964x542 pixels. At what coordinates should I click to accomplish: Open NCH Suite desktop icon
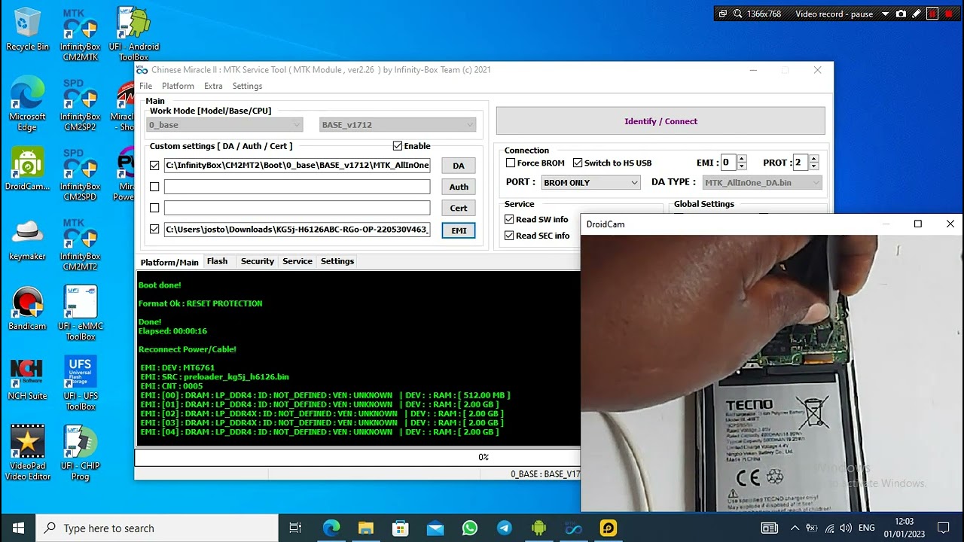pos(27,379)
